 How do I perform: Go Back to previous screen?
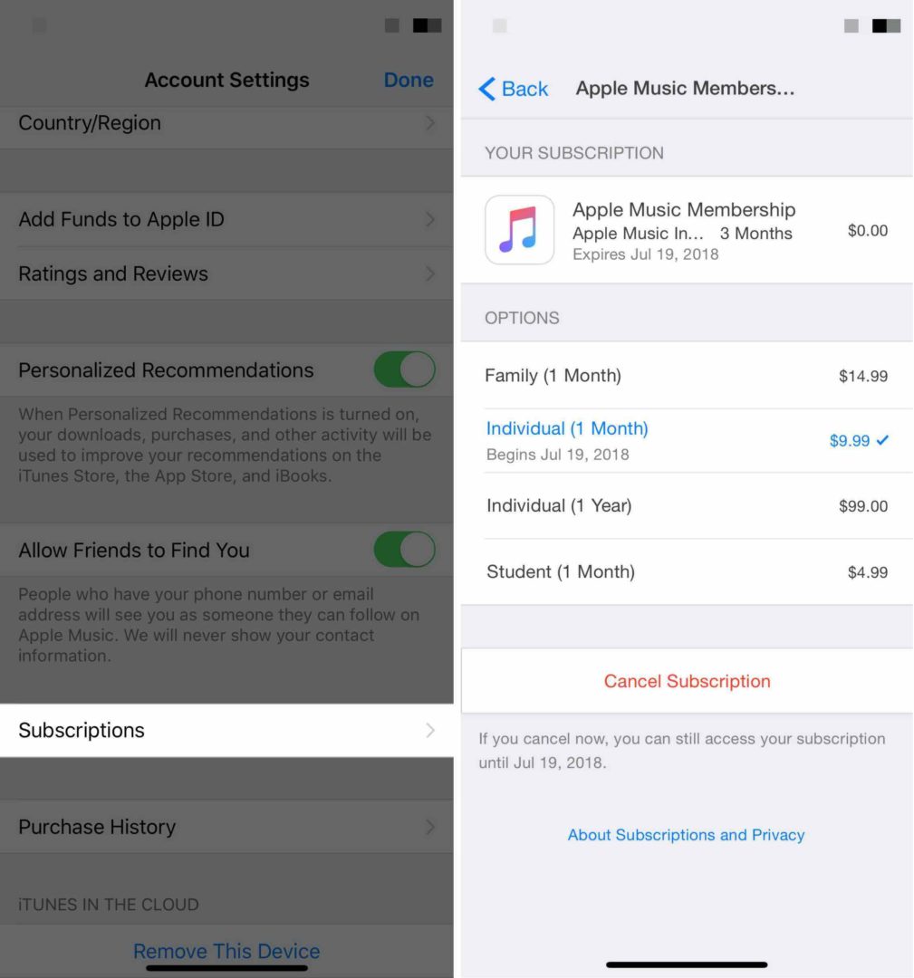[x=514, y=89]
